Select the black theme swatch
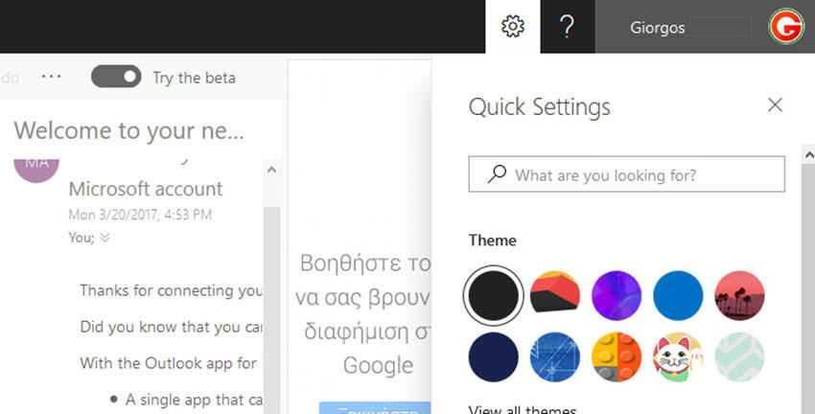This screenshot has width=815, height=414. point(493,295)
